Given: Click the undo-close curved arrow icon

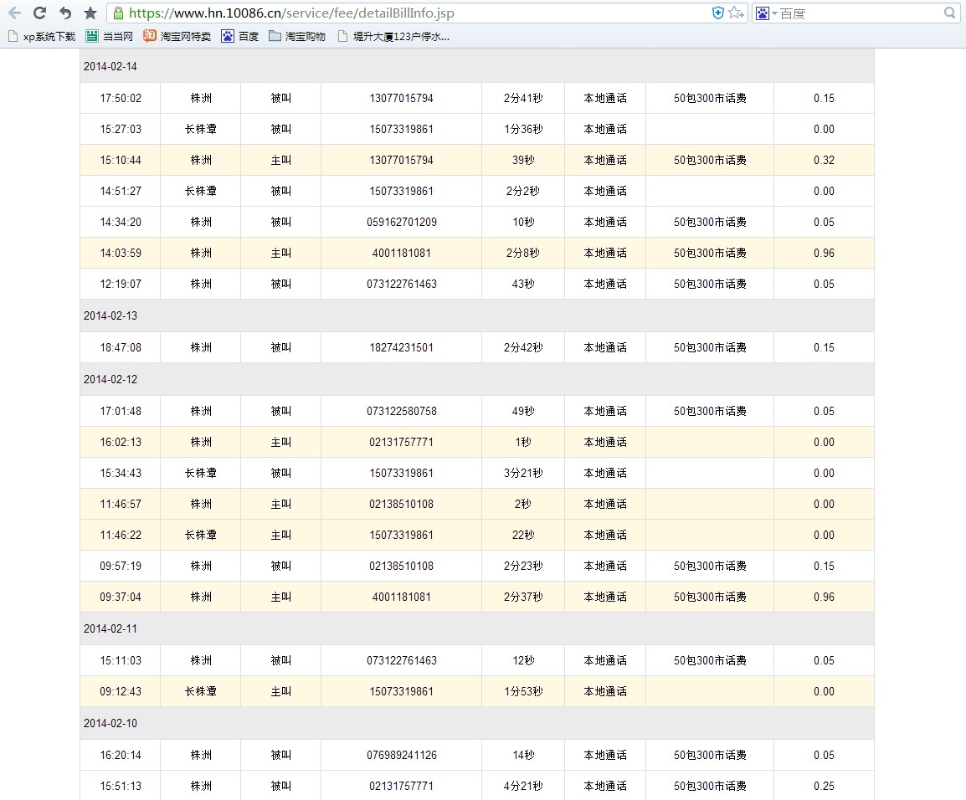Looking at the screenshot, I should click(65, 13).
